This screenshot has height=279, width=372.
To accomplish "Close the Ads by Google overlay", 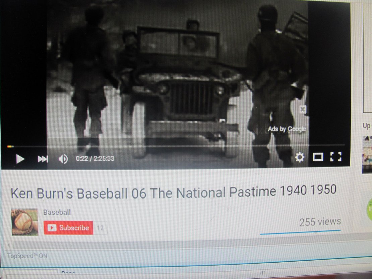I will pos(303,109).
